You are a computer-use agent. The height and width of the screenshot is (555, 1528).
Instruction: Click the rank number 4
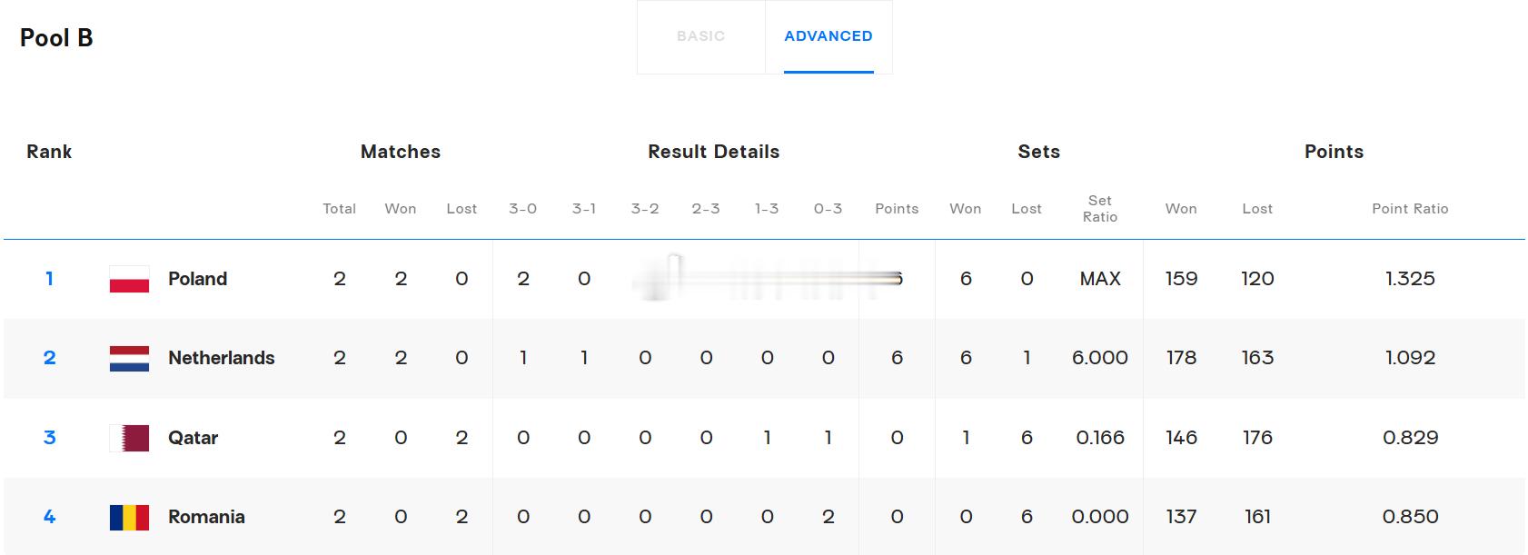[x=49, y=517]
